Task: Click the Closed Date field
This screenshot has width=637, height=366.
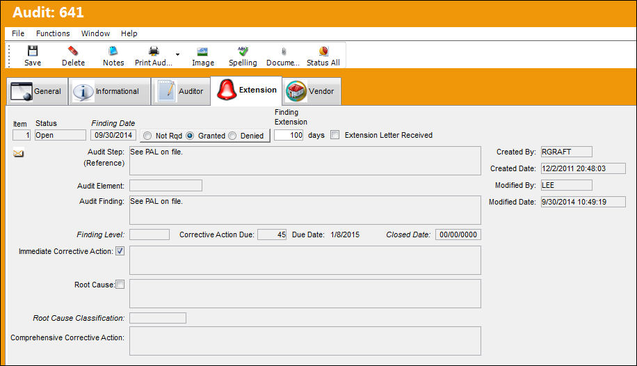Action: [458, 234]
